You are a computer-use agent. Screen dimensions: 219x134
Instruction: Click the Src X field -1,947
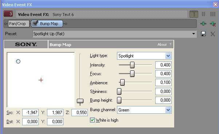pos(31,113)
